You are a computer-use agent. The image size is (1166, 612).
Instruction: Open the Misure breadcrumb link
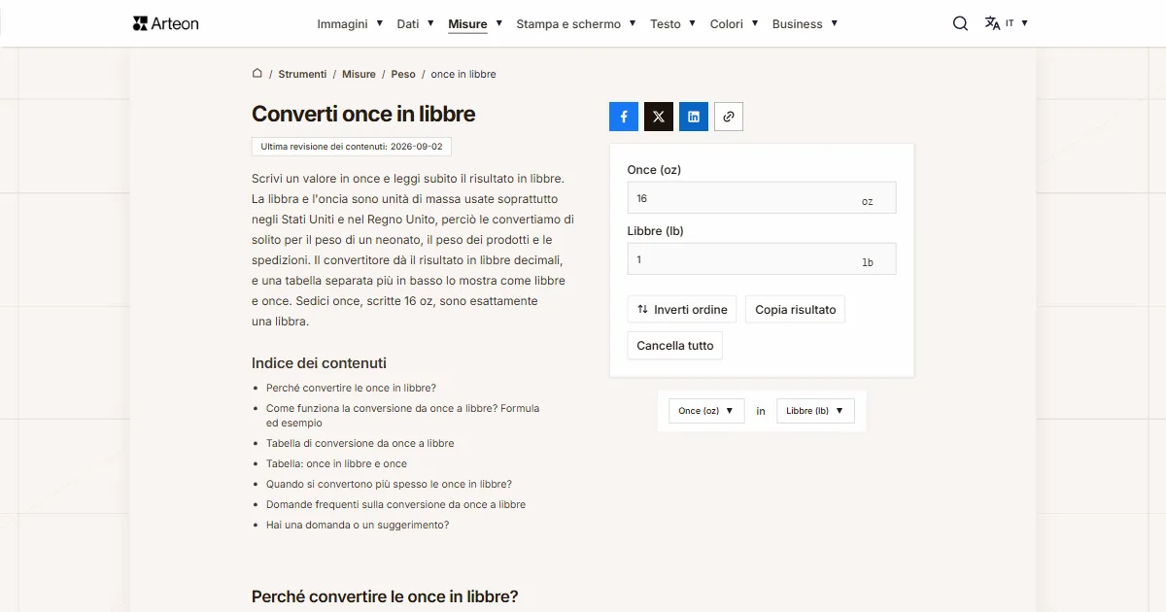coord(359,74)
